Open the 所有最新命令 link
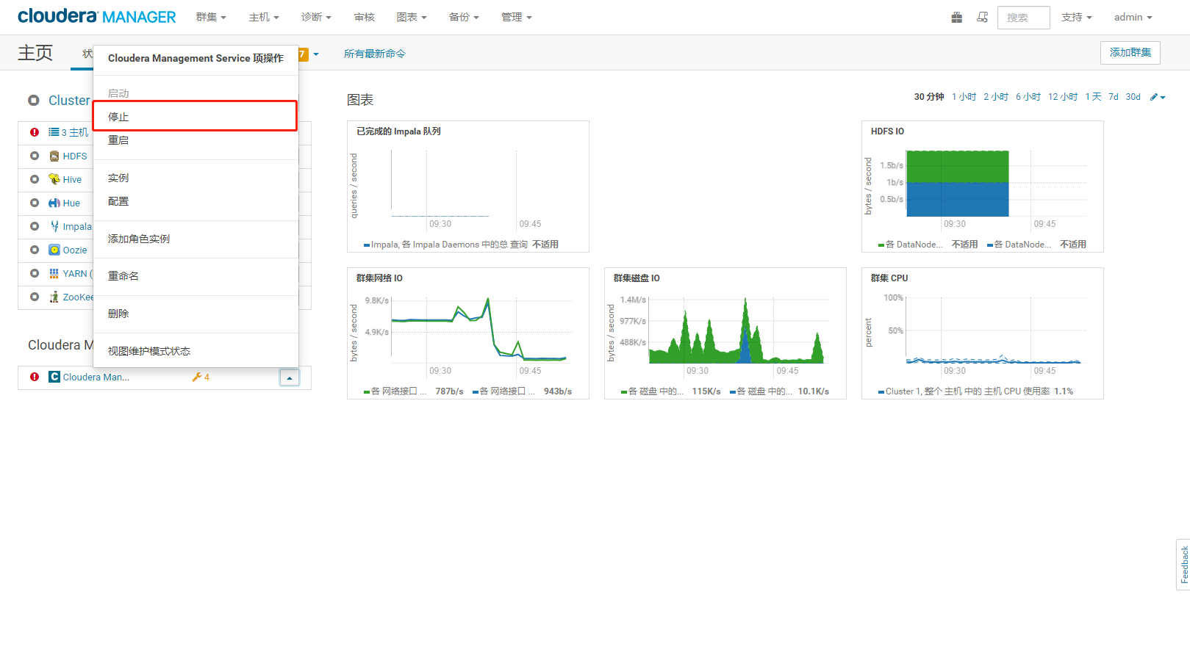Screen dimensions: 1190x647 pos(375,54)
